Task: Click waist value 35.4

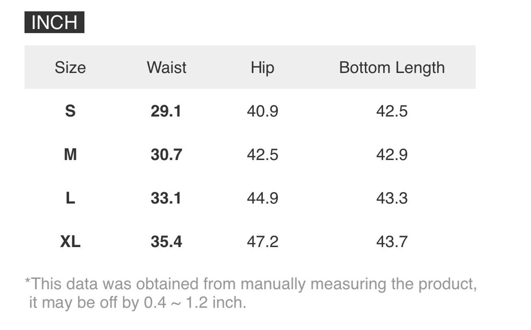Action: pyautogui.click(x=166, y=242)
